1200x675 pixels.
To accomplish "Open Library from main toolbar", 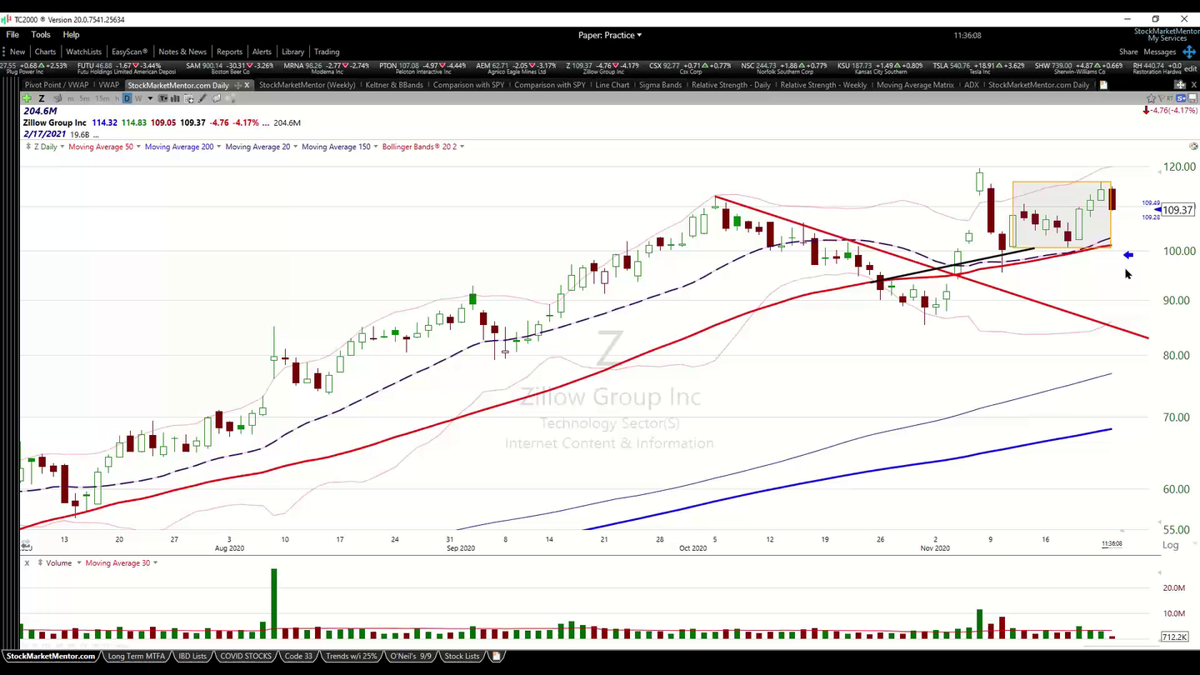I will coord(292,52).
